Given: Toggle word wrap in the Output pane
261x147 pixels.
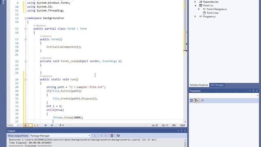Looking at the screenshot, I should [x=118, y=136].
